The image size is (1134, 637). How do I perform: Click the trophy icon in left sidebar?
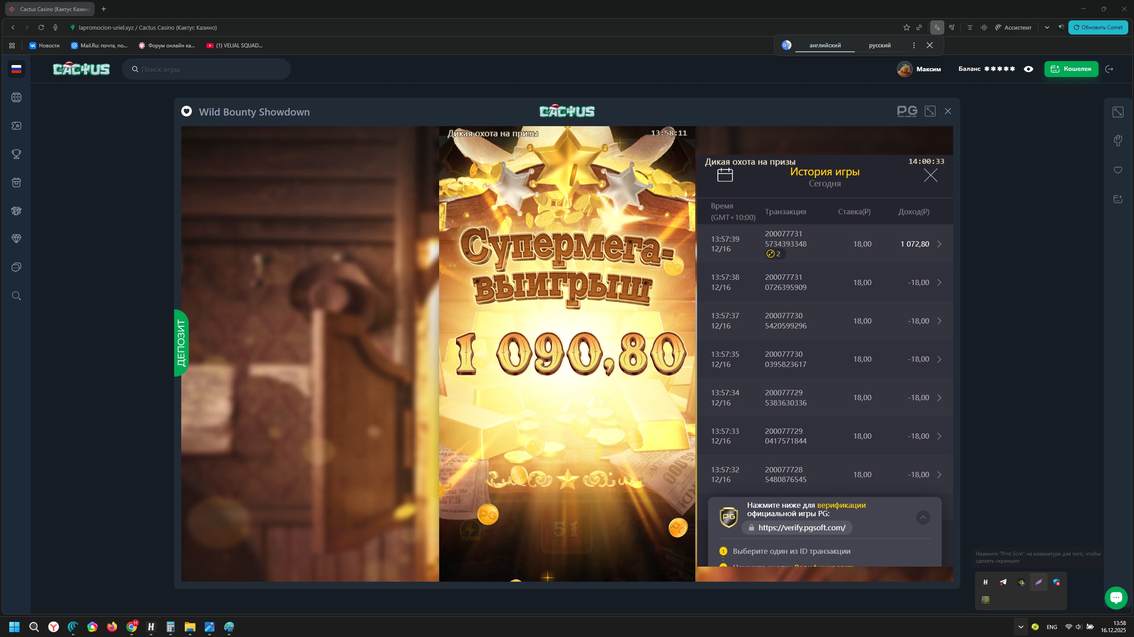coord(16,154)
